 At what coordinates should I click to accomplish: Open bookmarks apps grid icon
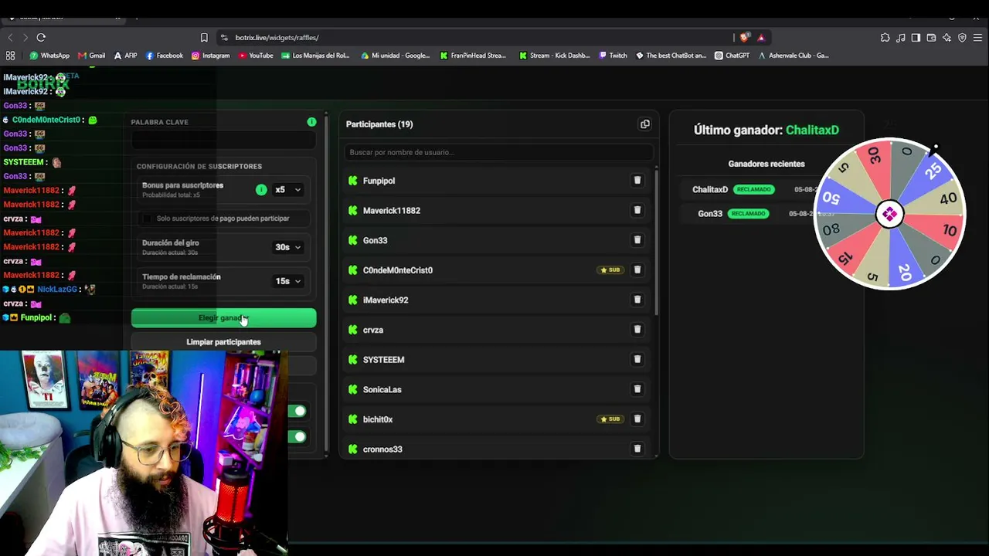[10, 56]
